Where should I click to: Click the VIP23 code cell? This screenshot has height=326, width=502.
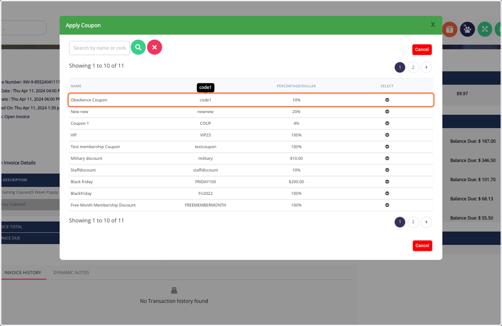pos(205,135)
